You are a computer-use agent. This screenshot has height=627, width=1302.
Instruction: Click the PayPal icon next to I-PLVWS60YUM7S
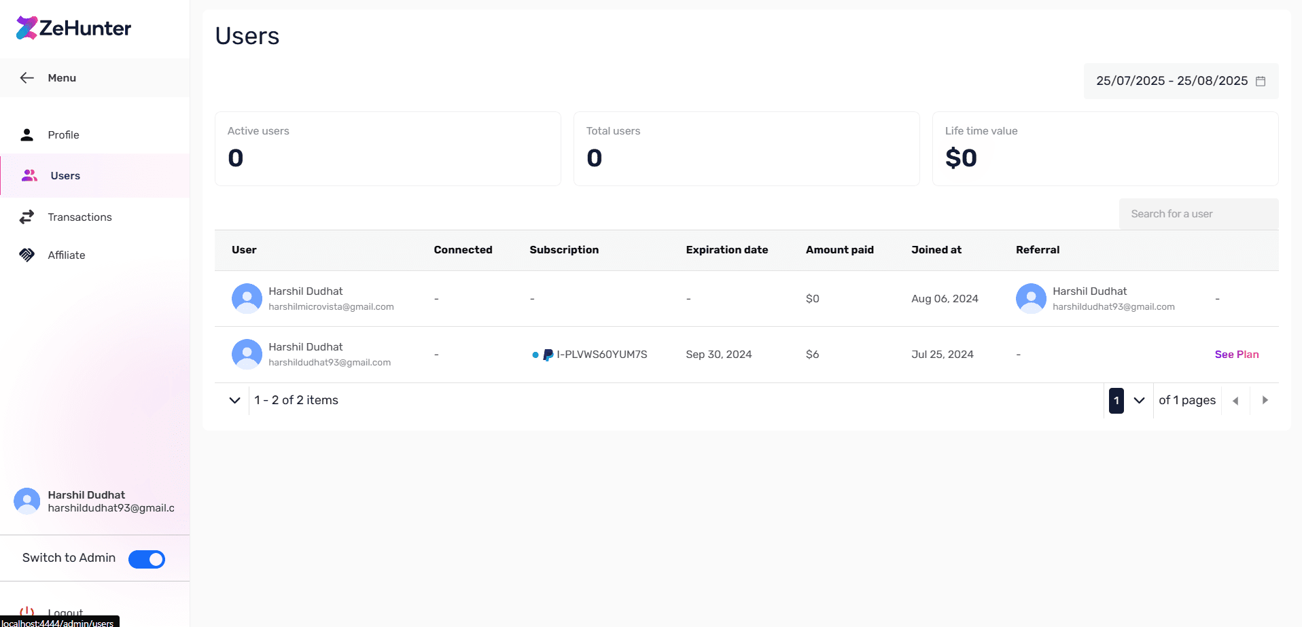click(x=547, y=354)
